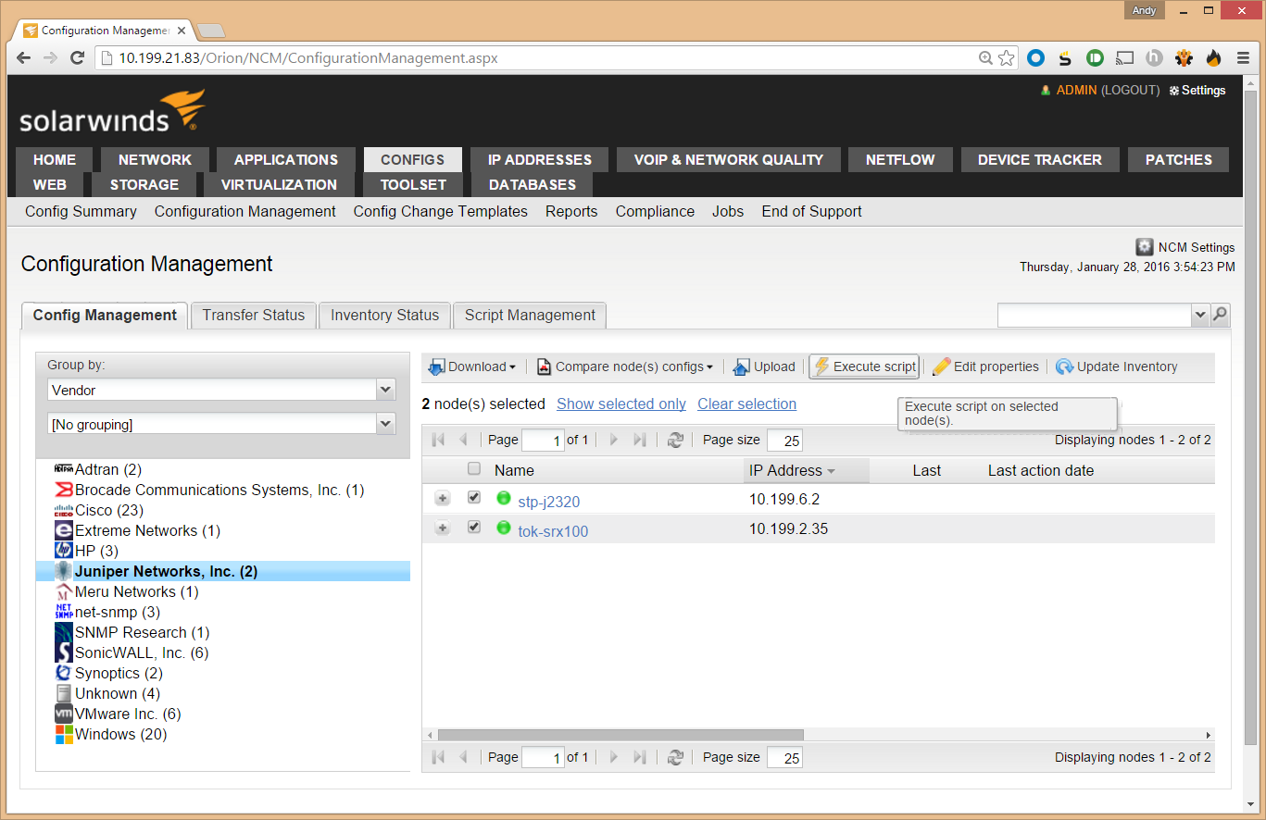Reload the page in the browser
The height and width of the screenshot is (820, 1266).
[x=78, y=58]
